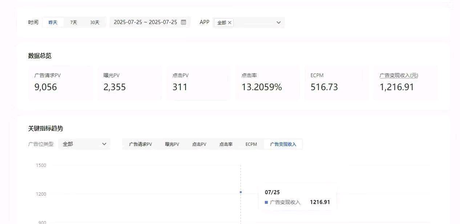Image resolution: width=460 pixels, height=224 pixels.
Task: Switch trend chart to 曝光PV
Action: (x=172, y=144)
